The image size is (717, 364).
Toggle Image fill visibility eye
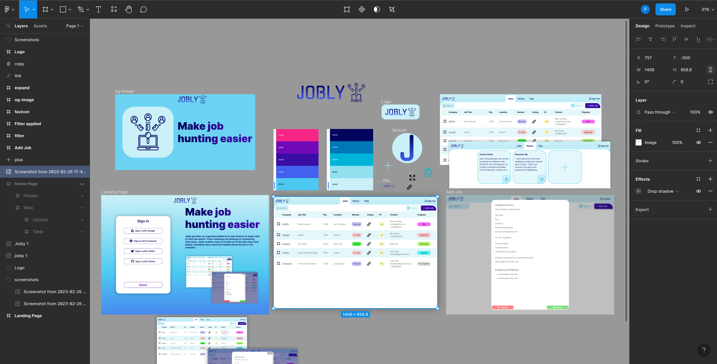[x=698, y=142]
